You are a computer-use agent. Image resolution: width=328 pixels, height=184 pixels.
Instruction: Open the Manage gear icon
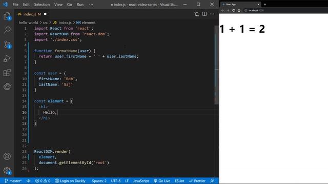point(7,170)
